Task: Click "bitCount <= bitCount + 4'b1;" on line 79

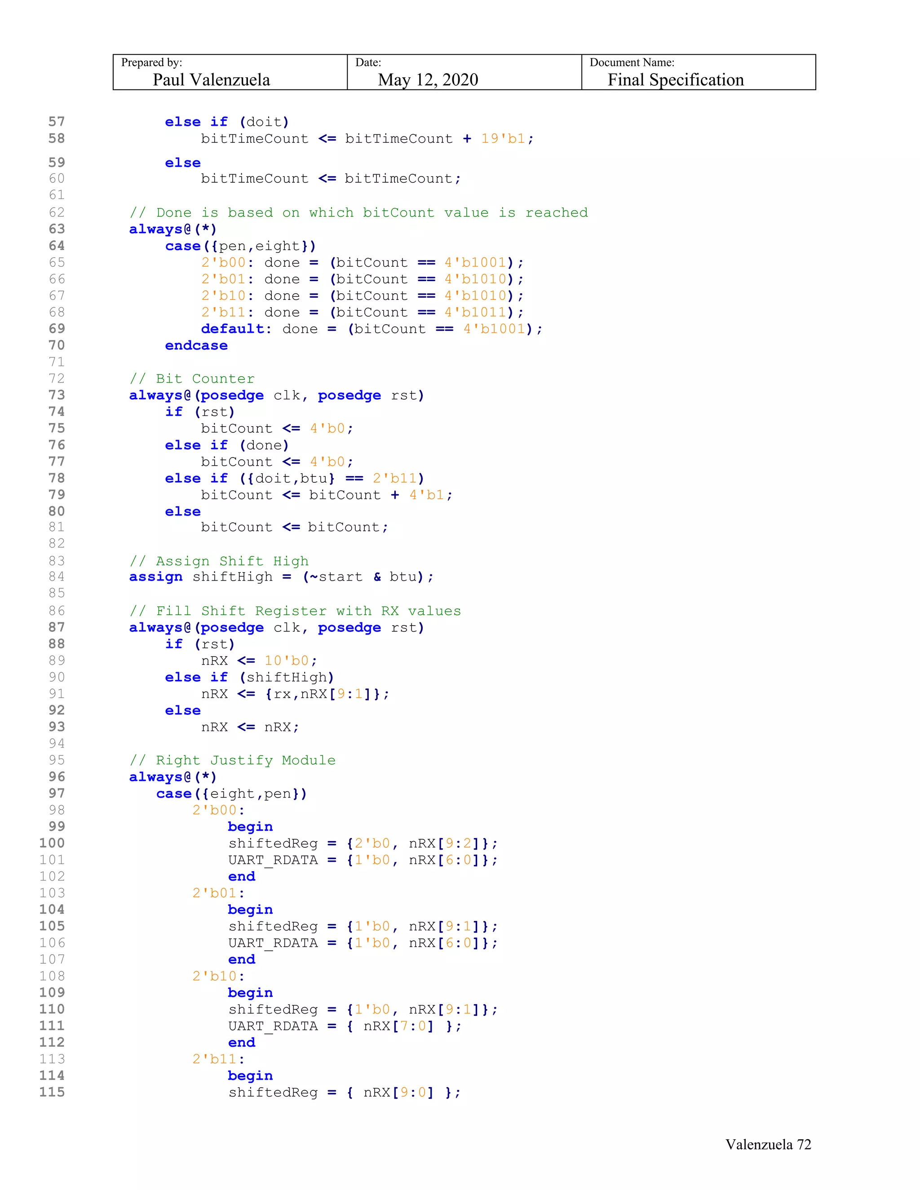Action: click(327, 495)
